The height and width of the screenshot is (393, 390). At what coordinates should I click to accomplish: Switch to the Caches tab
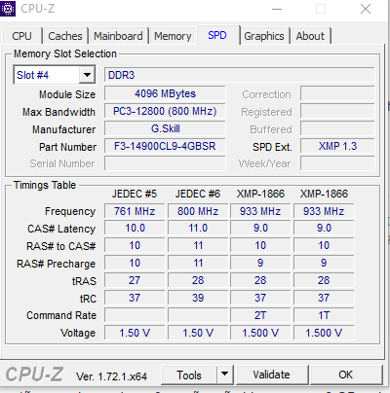tap(65, 36)
